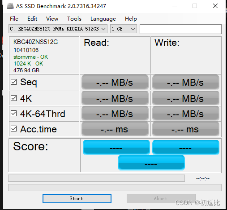Open the View menu
This screenshot has height=210, width=227.
click(x=52, y=19)
